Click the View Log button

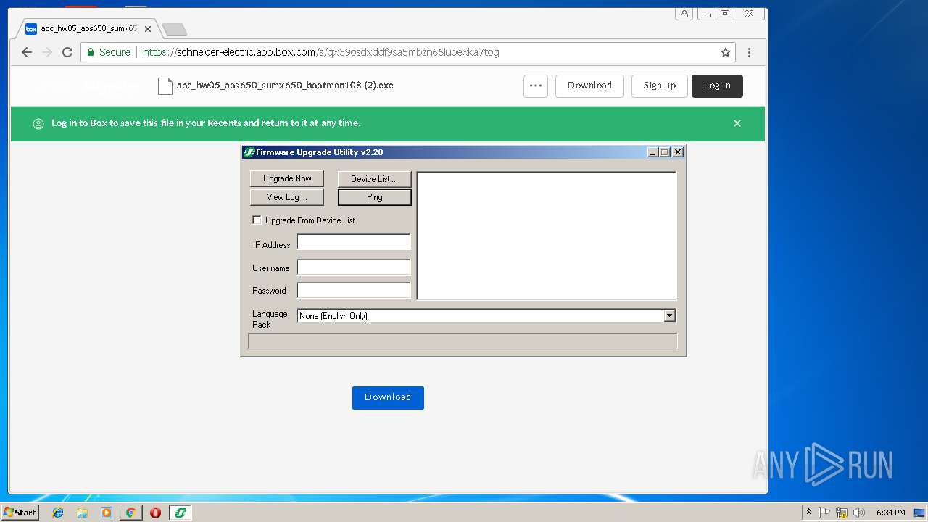tap(287, 197)
